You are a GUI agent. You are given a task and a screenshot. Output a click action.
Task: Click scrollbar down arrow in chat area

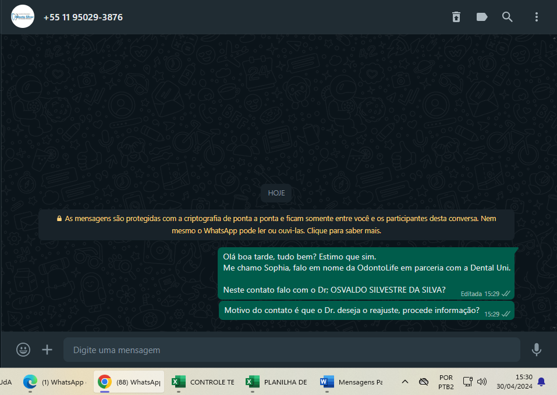point(555,329)
